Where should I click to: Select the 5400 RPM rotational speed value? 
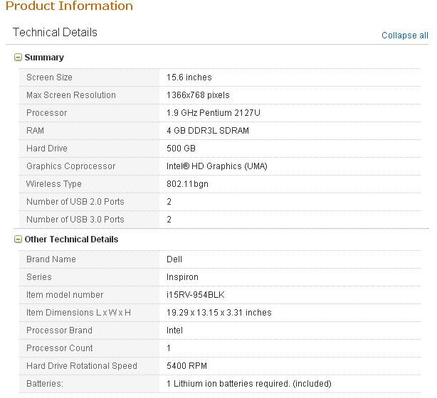(x=186, y=366)
